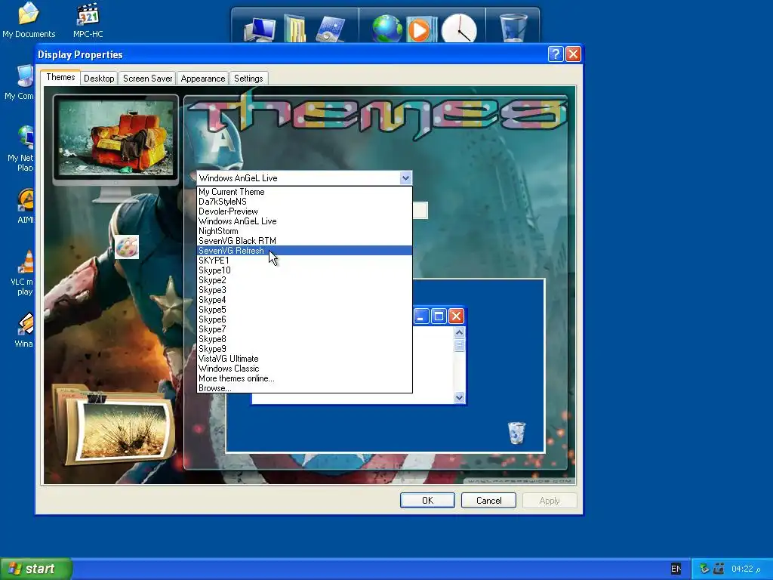The height and width of the screenshot is (580, 773).
Task: Select Skype9 theme option
Action: tap(304, 349)
